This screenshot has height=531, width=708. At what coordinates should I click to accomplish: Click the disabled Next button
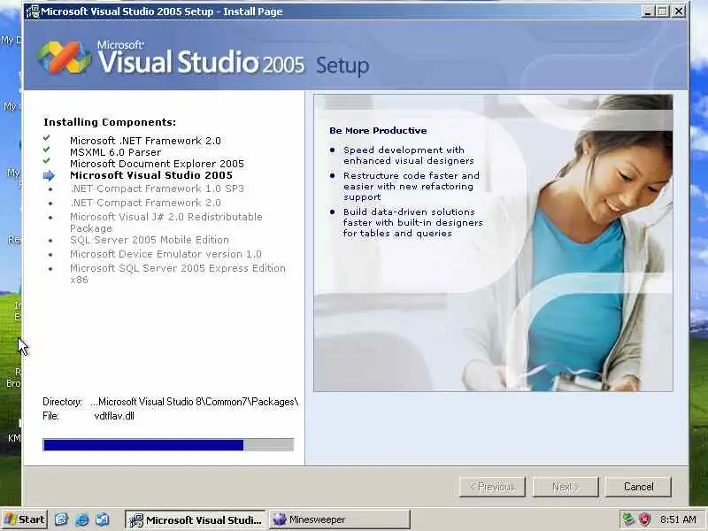(566, 487)
